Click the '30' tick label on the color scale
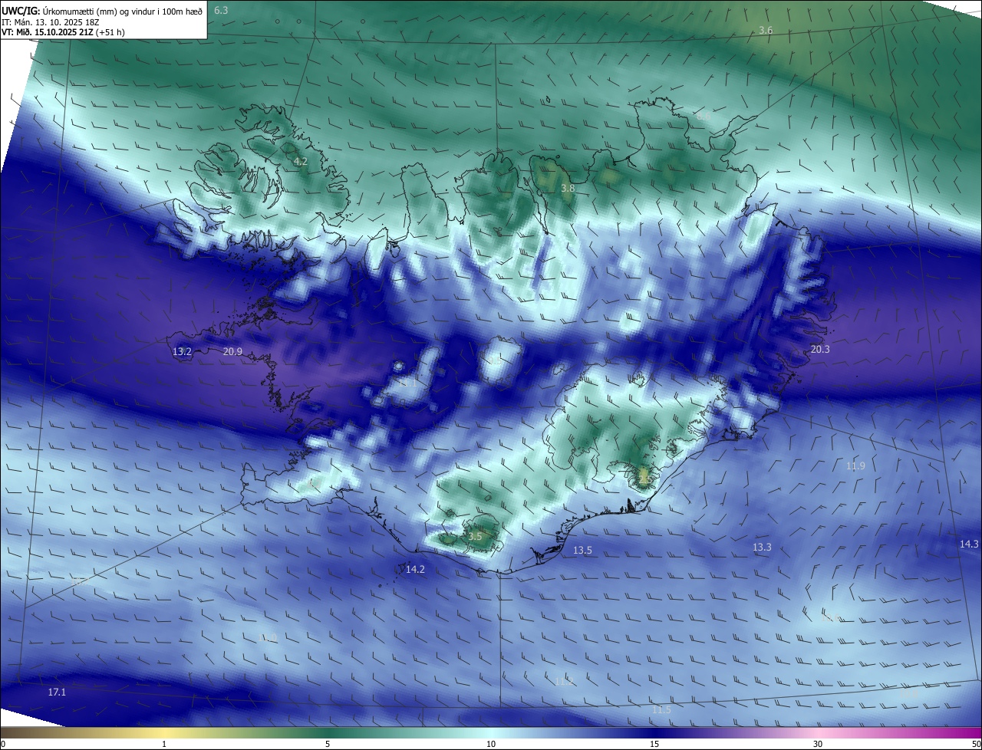The image size is (982, 750). tap(818, 744)
